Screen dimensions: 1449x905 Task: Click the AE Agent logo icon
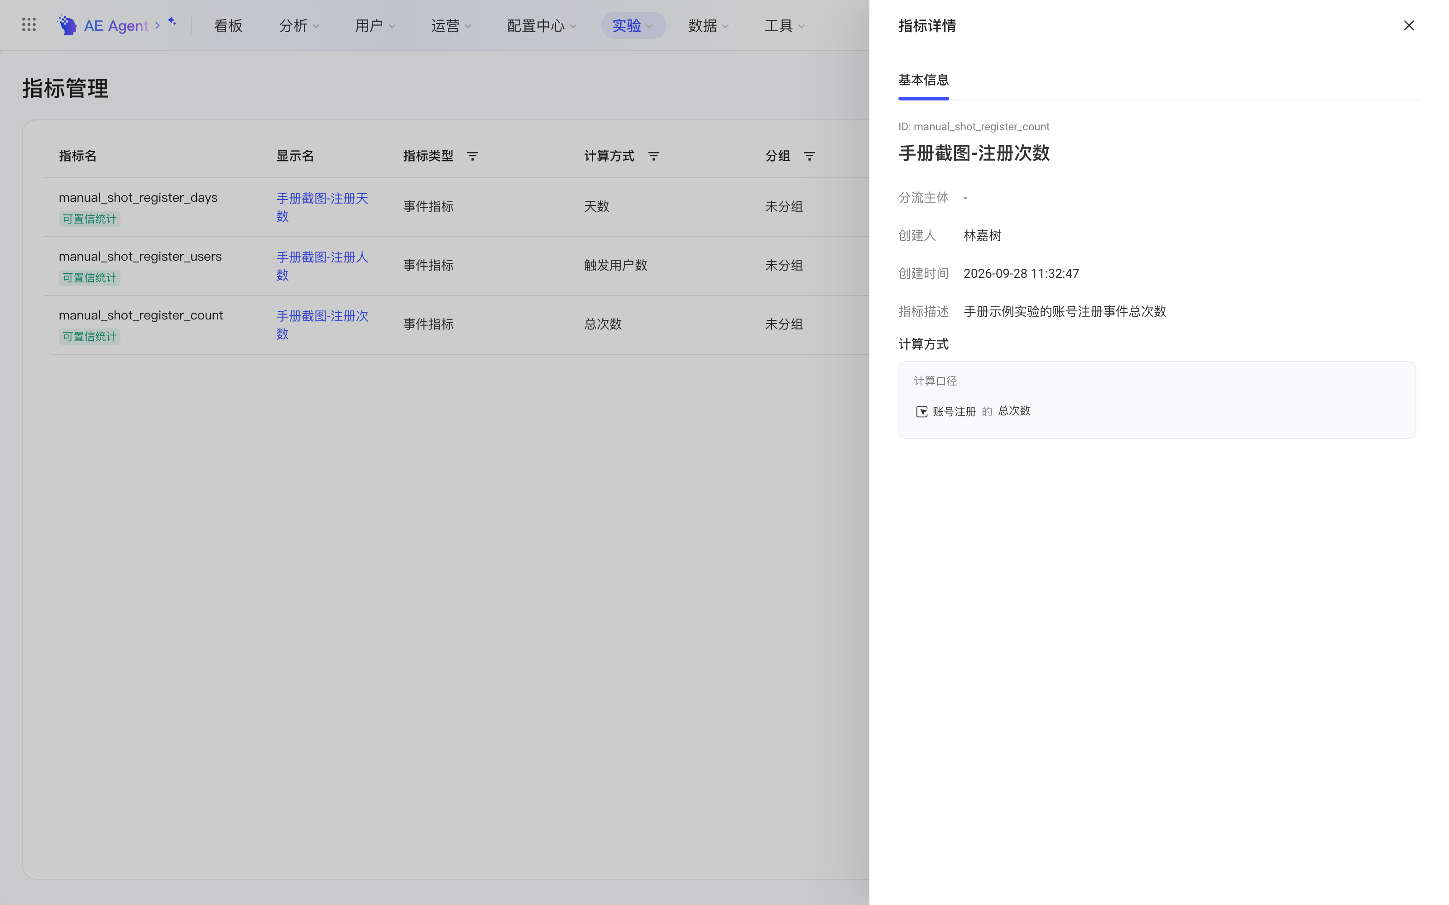click(67, 25)
